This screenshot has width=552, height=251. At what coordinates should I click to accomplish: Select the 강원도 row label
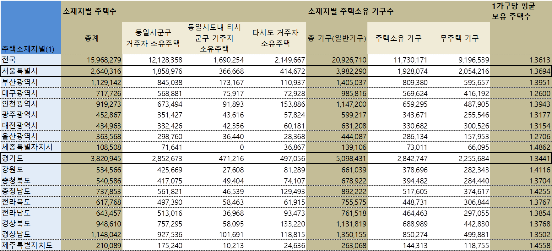30,170
